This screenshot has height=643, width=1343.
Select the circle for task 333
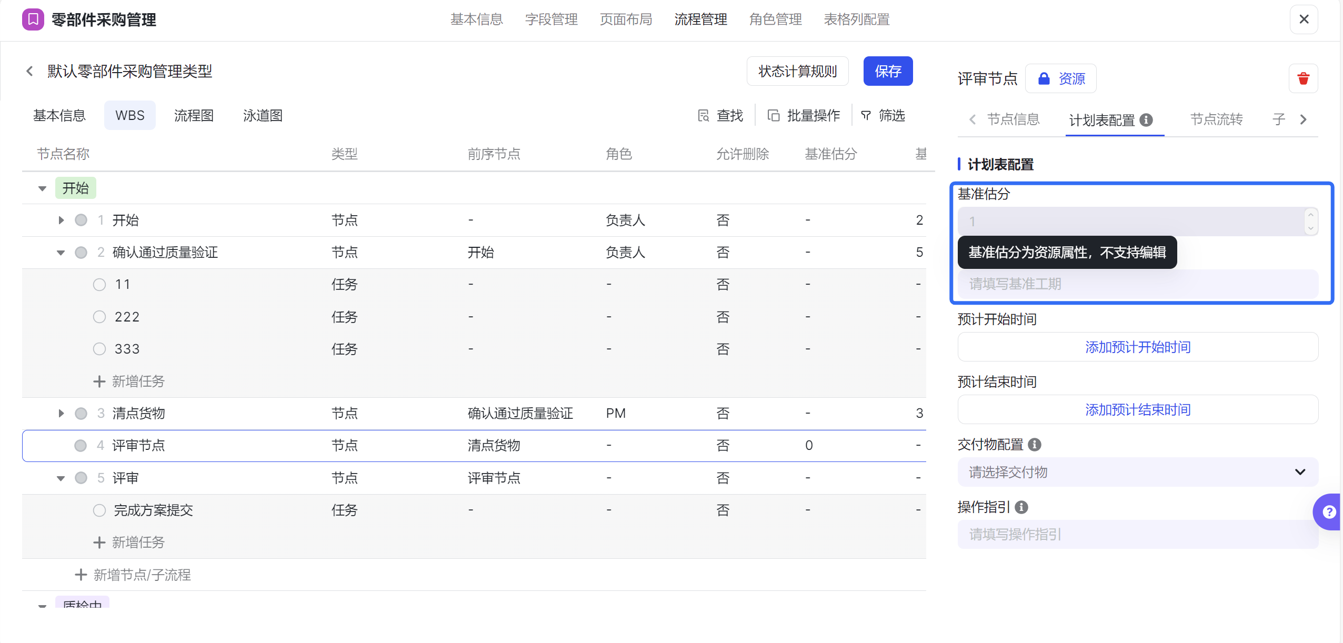[99, 349]
